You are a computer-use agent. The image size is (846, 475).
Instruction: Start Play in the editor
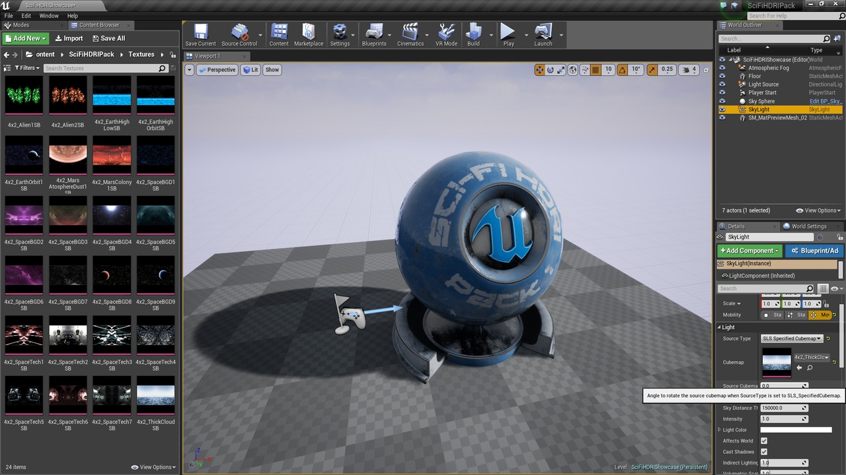tap(508, 35)
